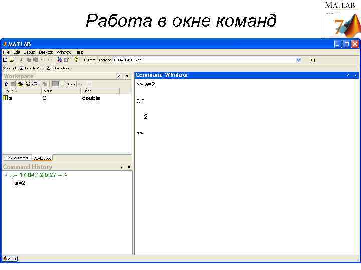Open the Debug menu
The height and width of the screenshot is (270, 361).
click(29, 52)
